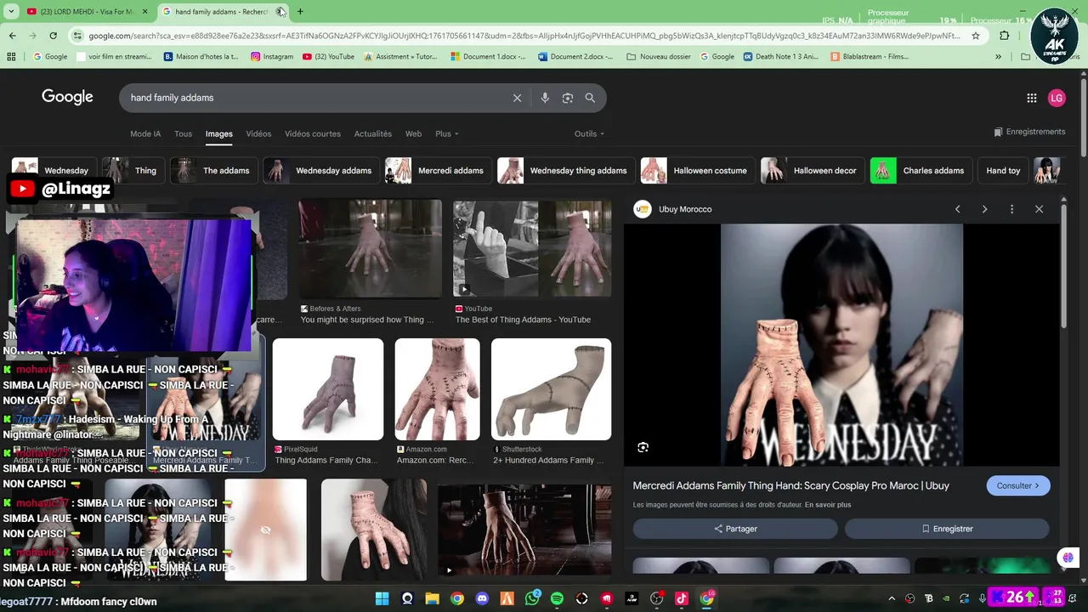This screenshot has height=612, width=1088.
Task: Click the Chrome address bar URL
Action: 523,36
